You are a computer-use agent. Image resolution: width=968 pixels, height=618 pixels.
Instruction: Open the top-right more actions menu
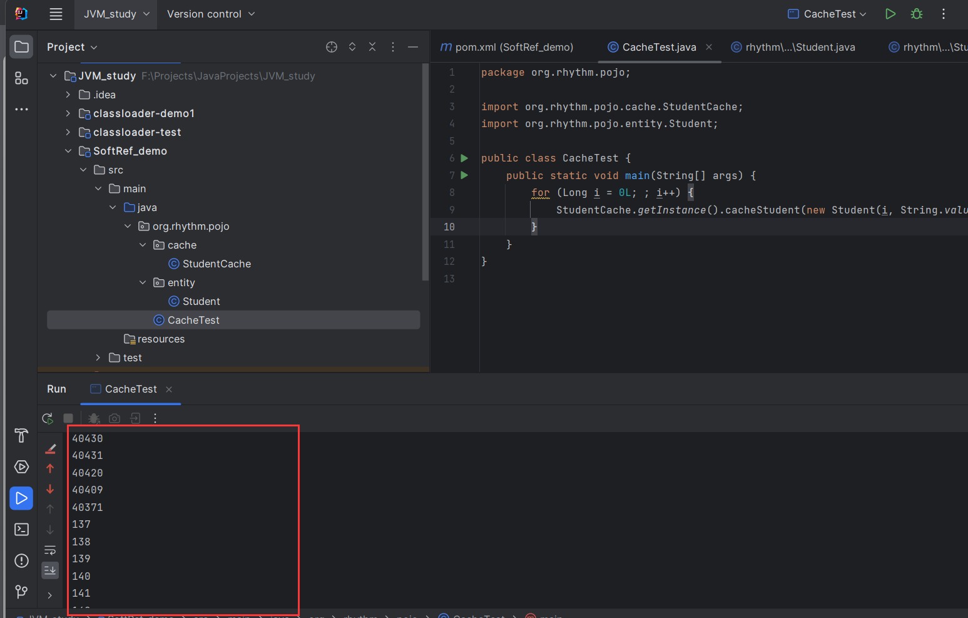(x=944, y=14)
